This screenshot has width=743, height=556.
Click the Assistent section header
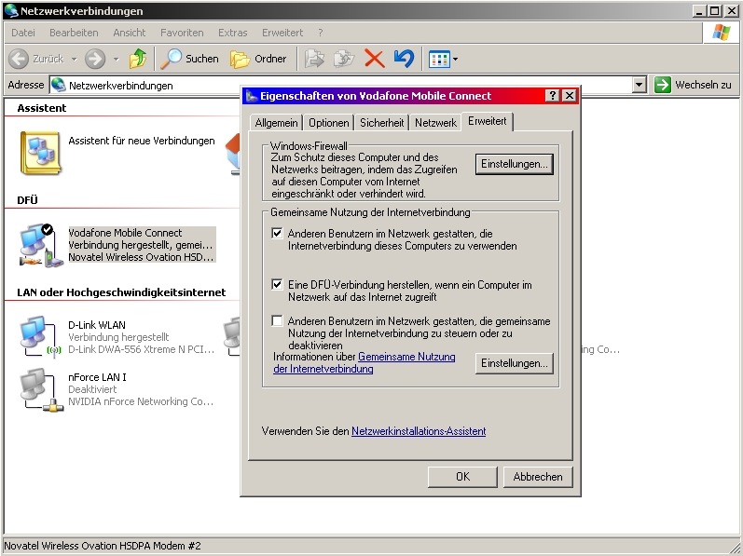42,108
